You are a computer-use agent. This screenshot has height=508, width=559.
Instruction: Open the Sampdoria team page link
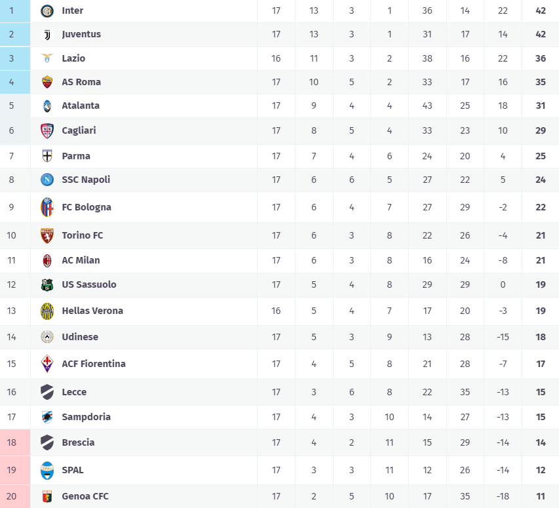pyautogui.click(x=87, y=417)
